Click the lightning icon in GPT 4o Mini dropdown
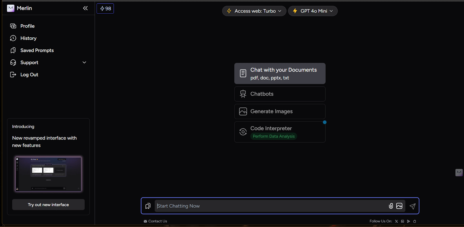464x227 pixels. [x=295, y=11]
